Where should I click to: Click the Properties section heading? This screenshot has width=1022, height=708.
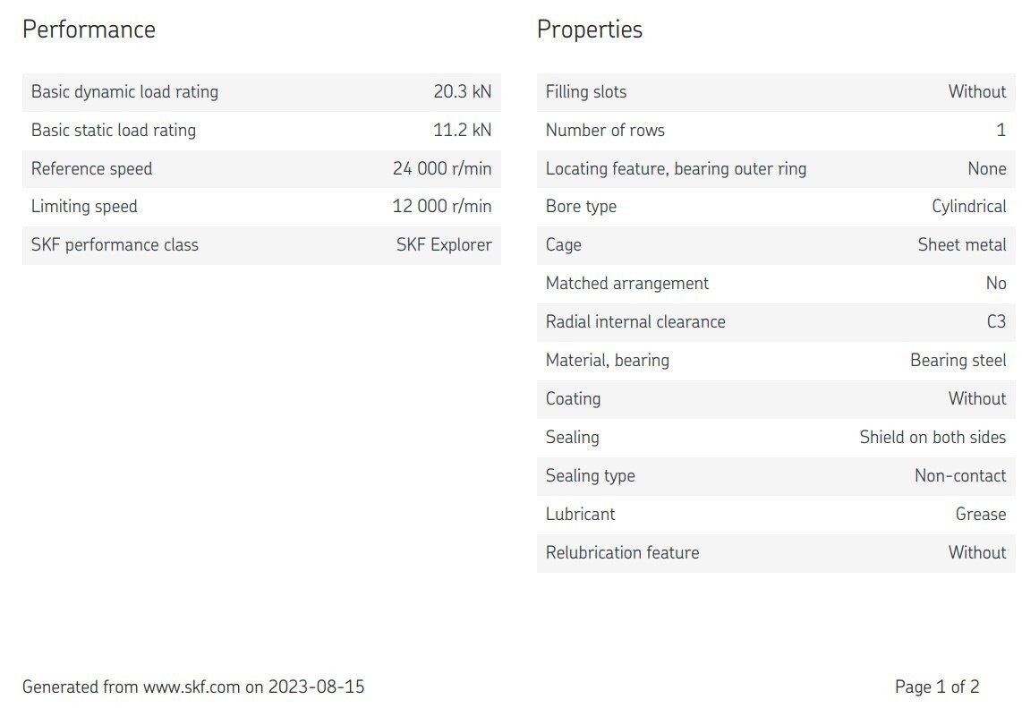[589, 30]
